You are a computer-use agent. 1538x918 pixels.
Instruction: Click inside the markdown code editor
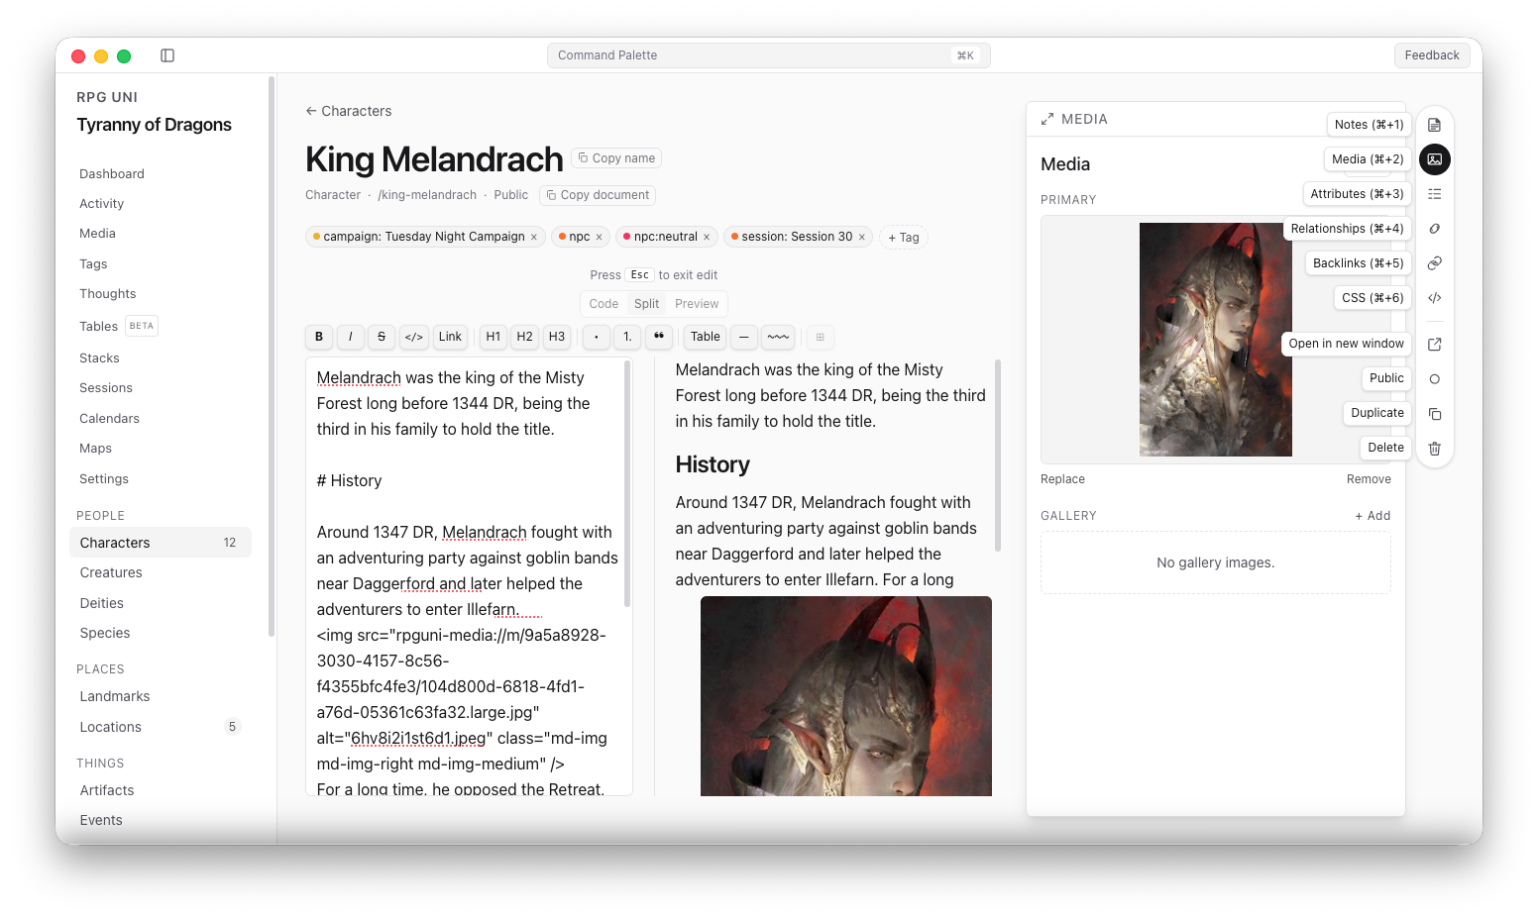[468, 576]
